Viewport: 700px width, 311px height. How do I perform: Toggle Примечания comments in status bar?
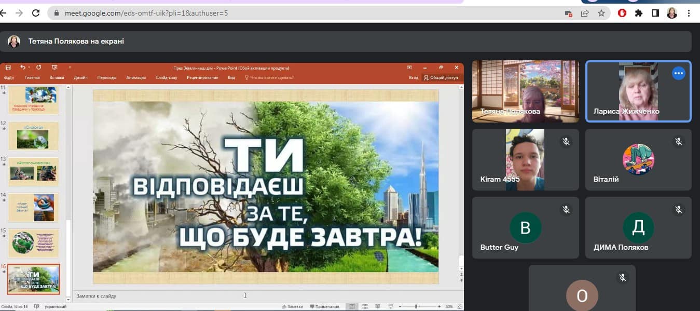[x=324, y=306]
